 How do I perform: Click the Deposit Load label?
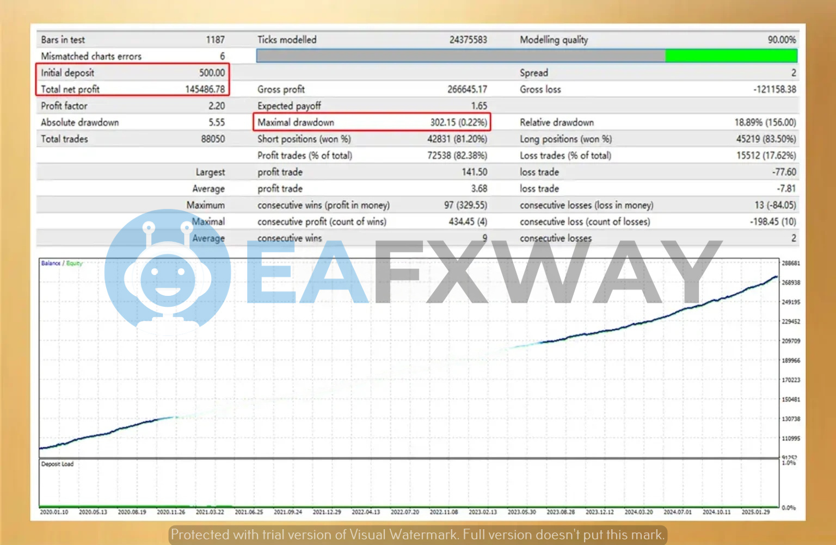tap(57, 464)
